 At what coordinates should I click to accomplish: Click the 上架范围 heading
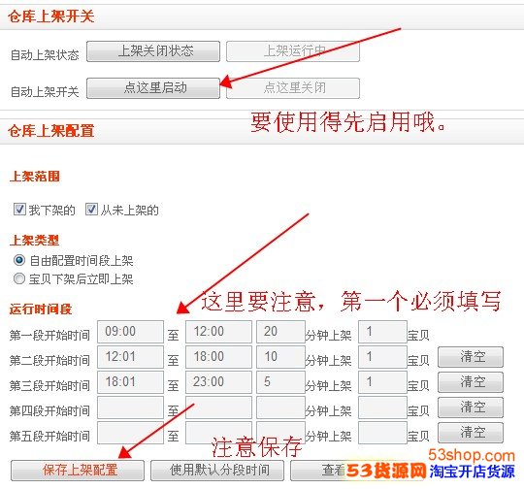(x=35, y=177)
